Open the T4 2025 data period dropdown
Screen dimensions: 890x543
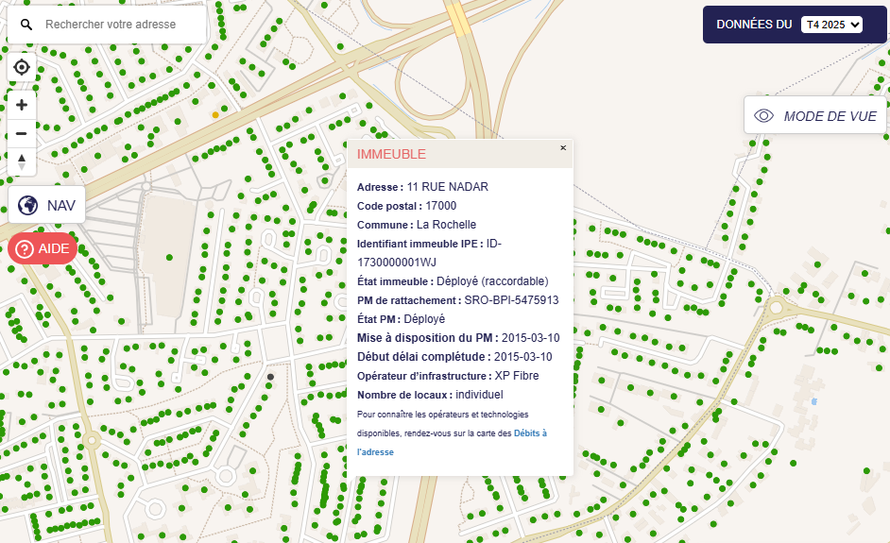coord(831,25)
